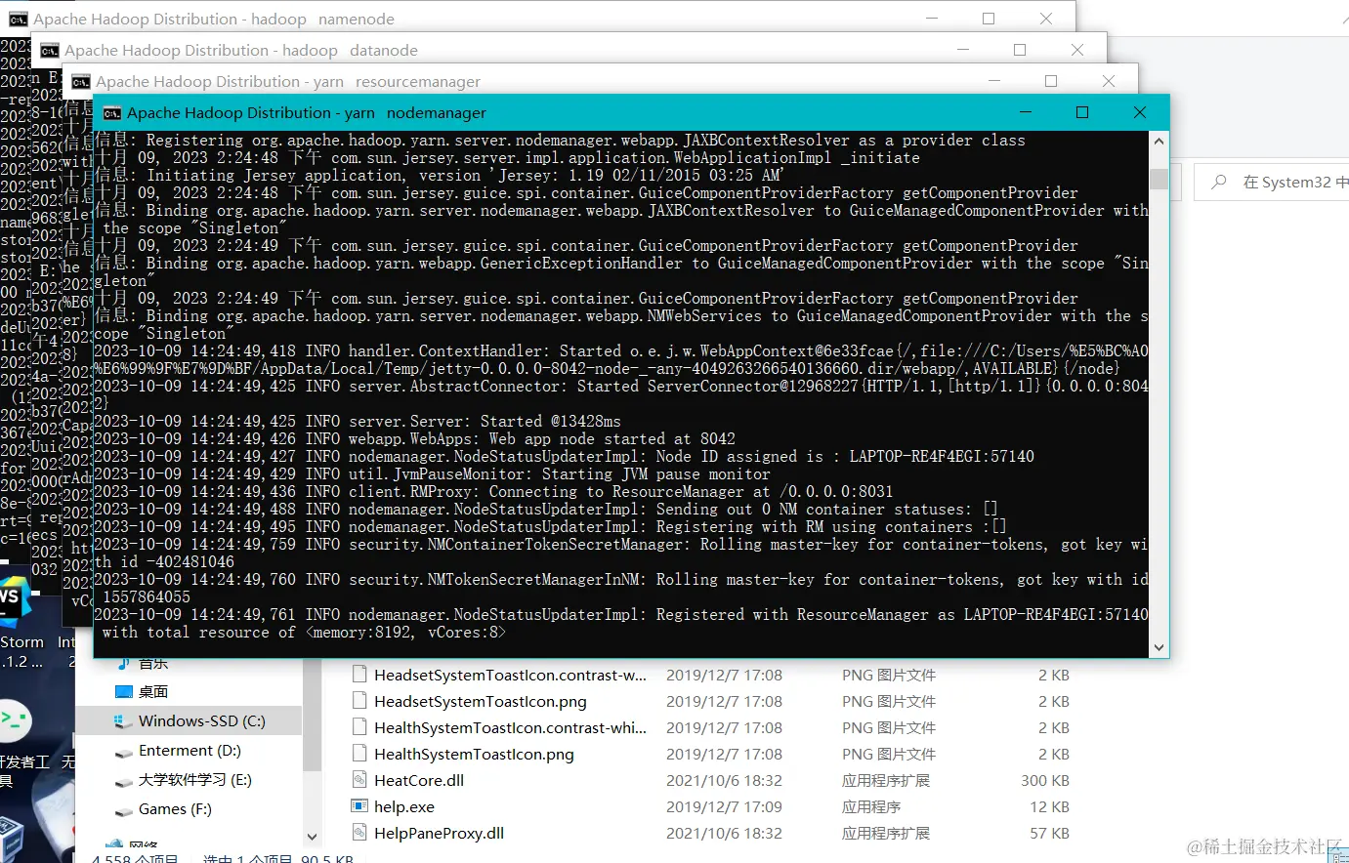Select file HelpPaneProxy.dll
The image size is (1349, 863).
[440, 833]
